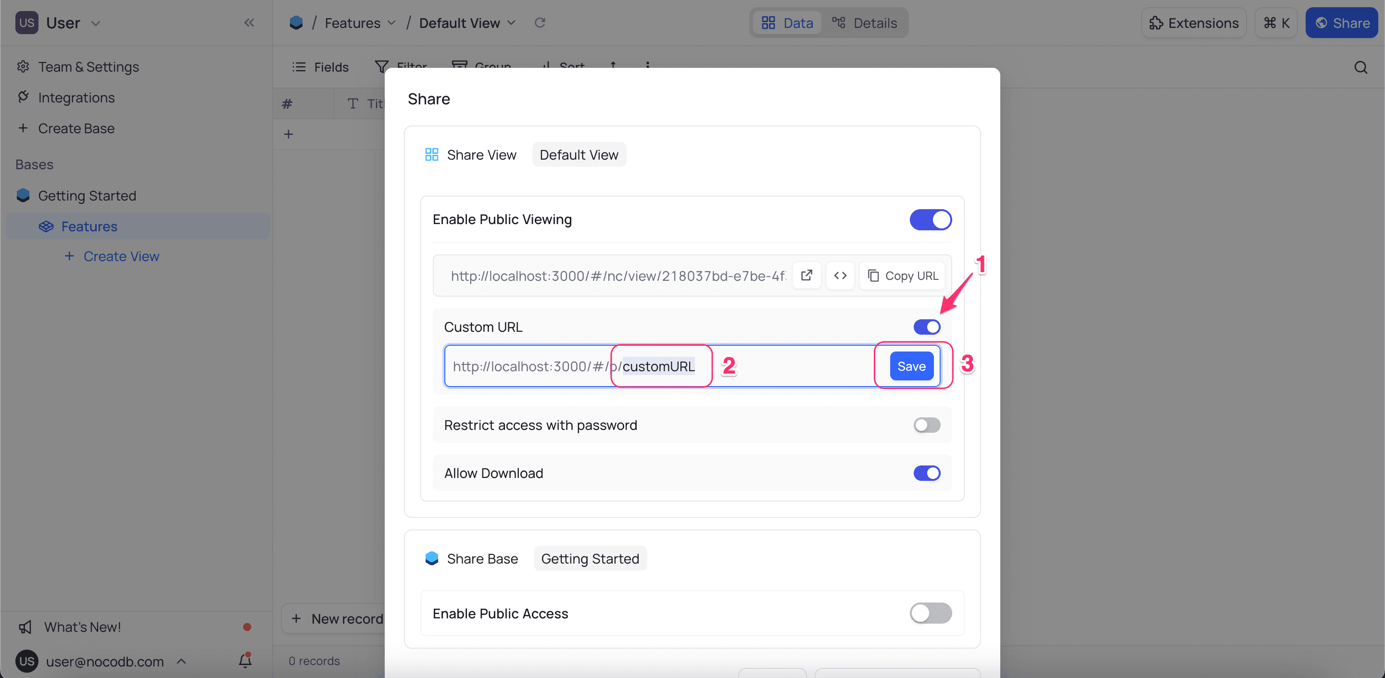
Task: Click the Integrations plug icon
Action: click(x=23, y=97)
